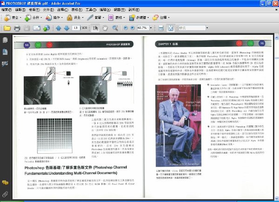
Task: Open the 工具(T) Tools menu
Action: [91, 10]
